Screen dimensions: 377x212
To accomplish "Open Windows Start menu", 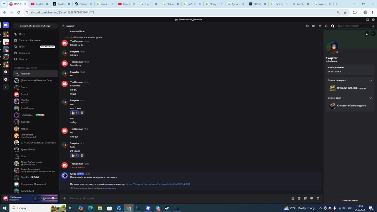I will pos(5,208).
